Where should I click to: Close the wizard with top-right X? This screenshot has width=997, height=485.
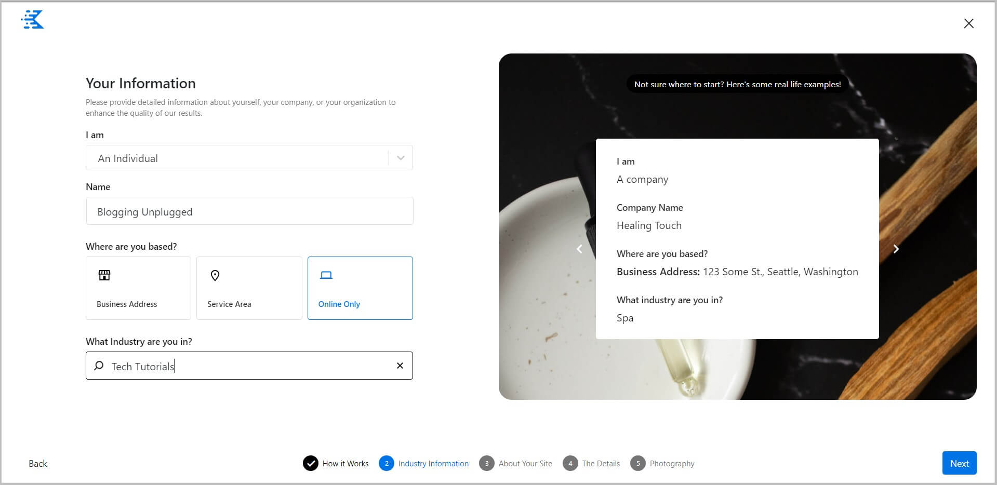pyautogui.click(x=968, y=23)
